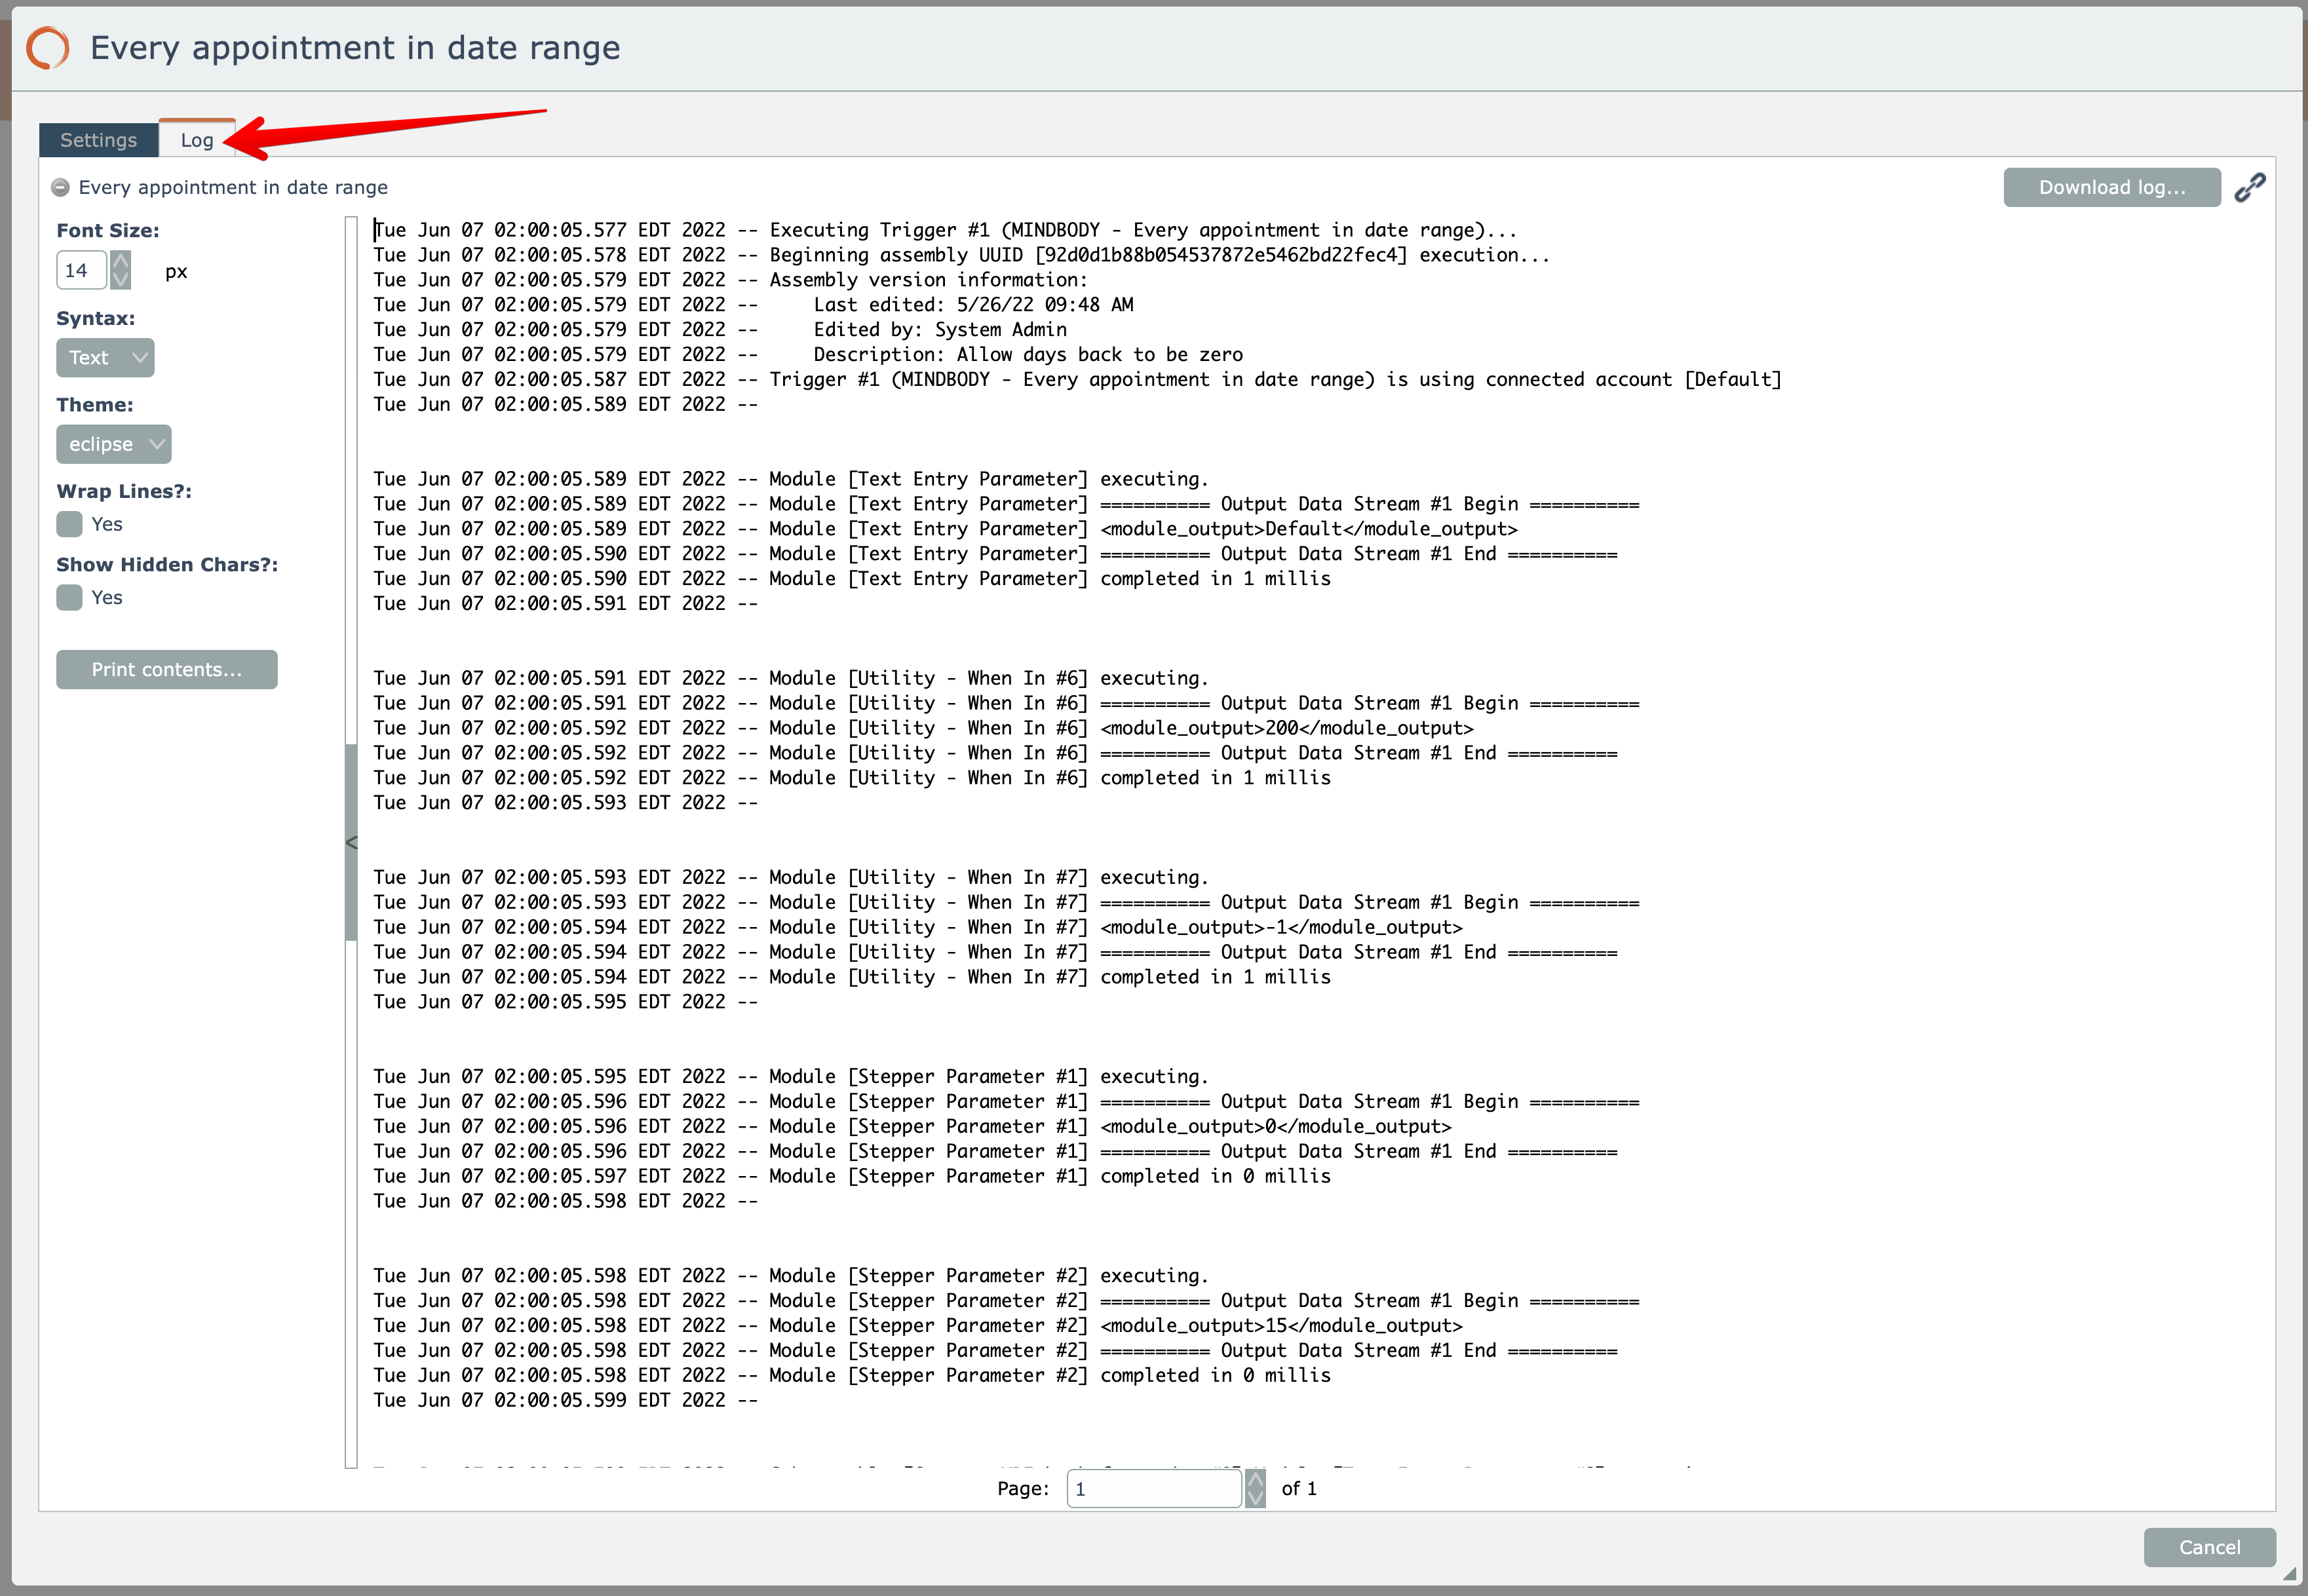Collapse the 'Every appointment in date range' section icon

pyautogui.click(x=61, y=187)
